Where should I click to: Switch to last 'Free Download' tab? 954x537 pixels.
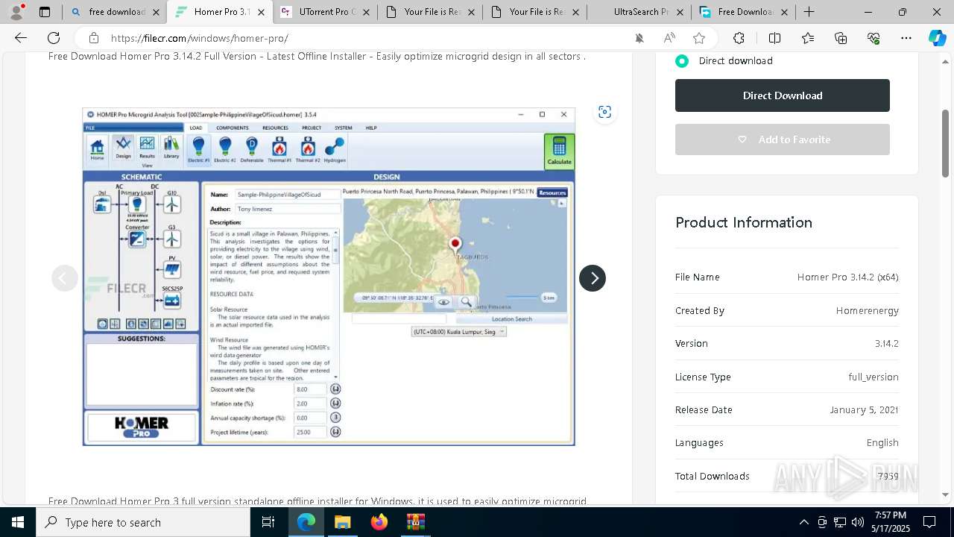(743, 12)
